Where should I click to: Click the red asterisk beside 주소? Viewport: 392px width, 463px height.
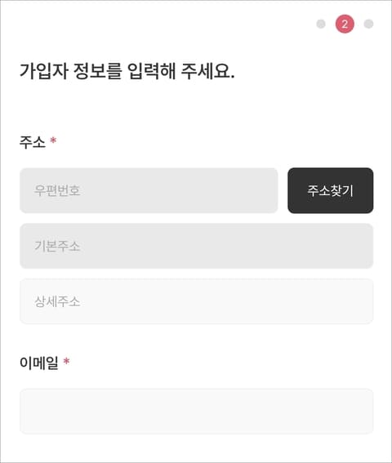(x=53, y=140)
